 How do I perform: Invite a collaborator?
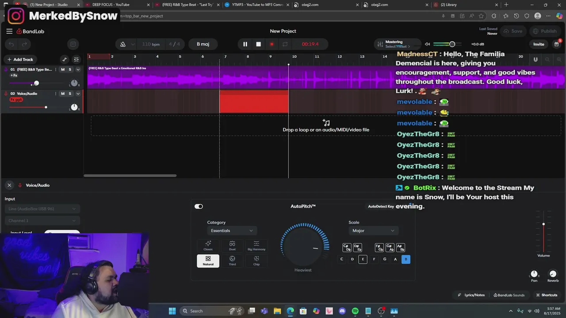click(x=539, y=44)
